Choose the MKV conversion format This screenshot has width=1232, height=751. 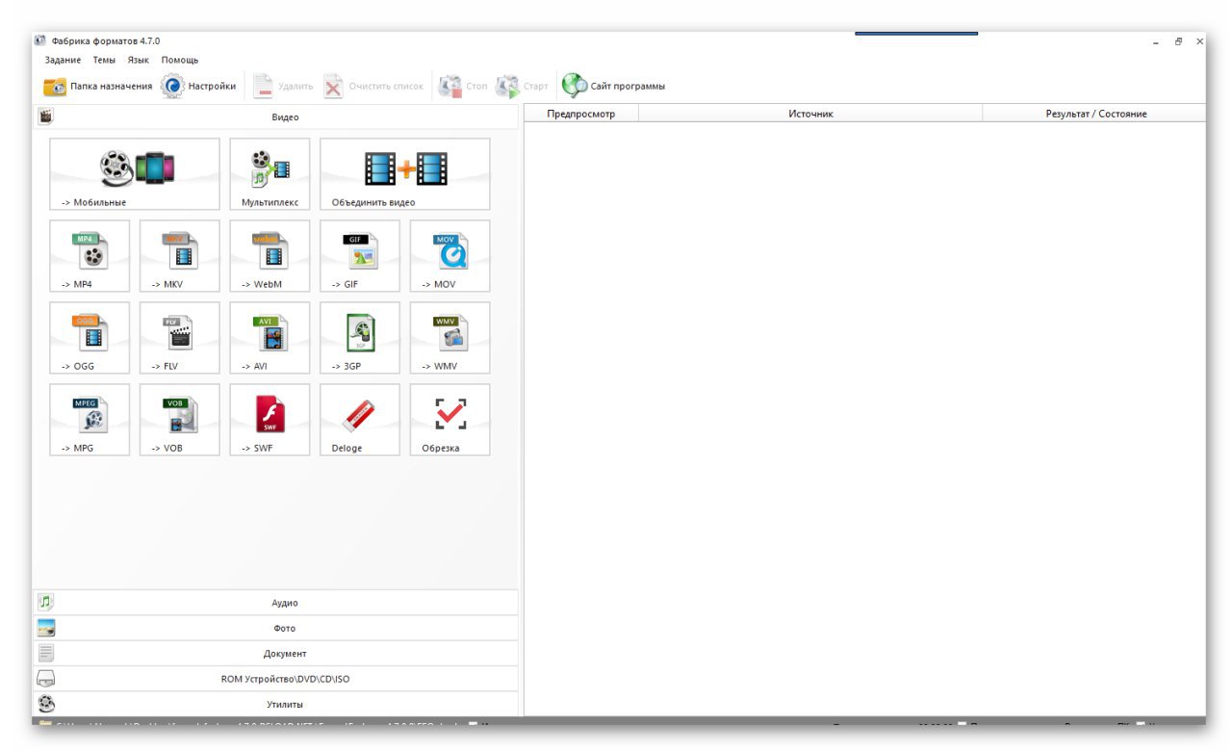tap(180, 256)
